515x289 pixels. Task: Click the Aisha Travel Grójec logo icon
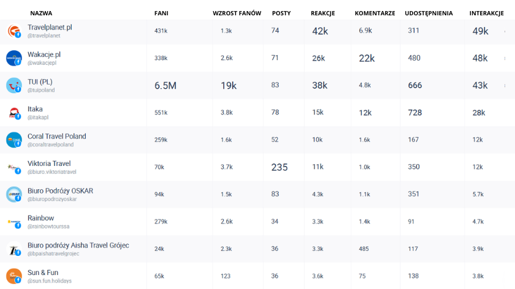click(x=13, y=249)
